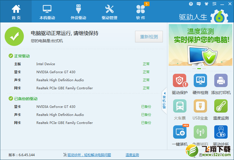Click the 驱动人生 6 logo

pos(203,17)
